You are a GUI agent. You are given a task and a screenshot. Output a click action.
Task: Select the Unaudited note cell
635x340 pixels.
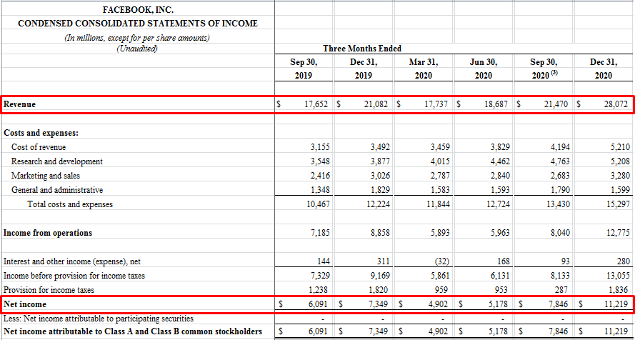[x=138, y=49]
